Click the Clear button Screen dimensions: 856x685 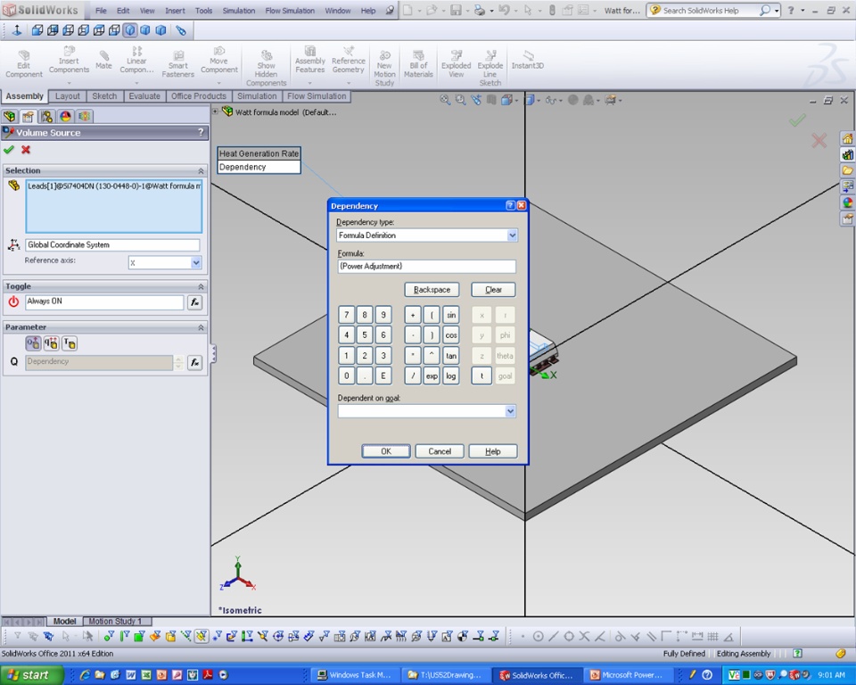click(x=493, y=290)
